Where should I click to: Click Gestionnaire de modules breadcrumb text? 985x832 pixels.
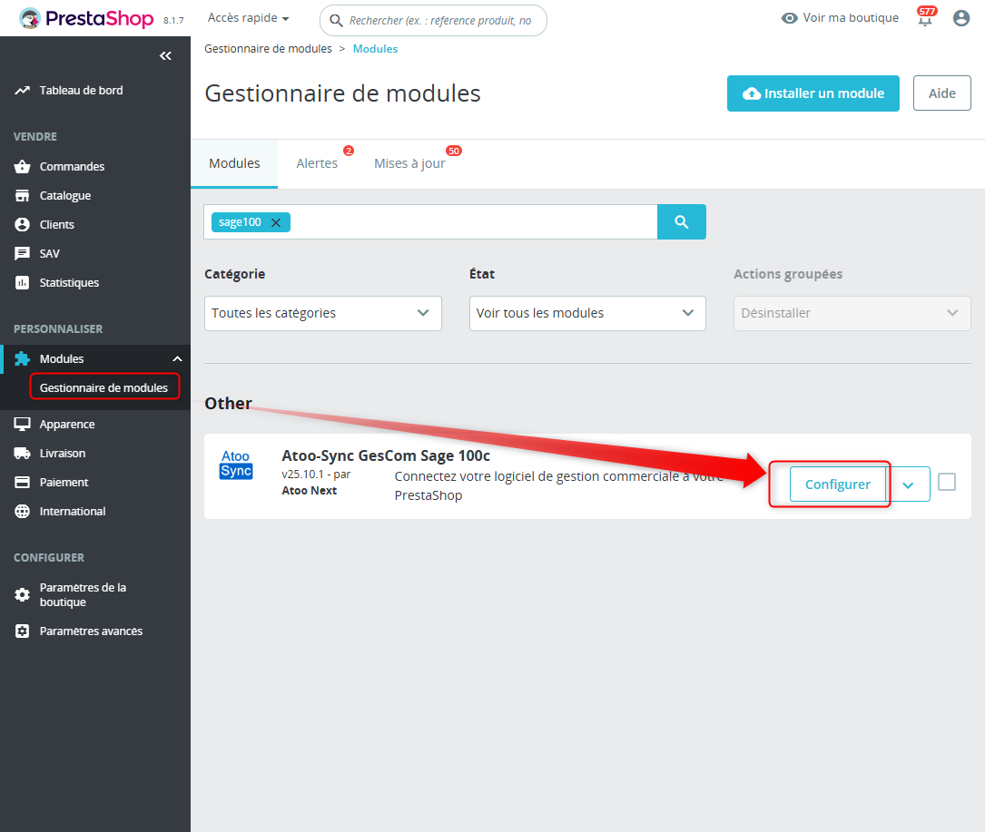268,49
